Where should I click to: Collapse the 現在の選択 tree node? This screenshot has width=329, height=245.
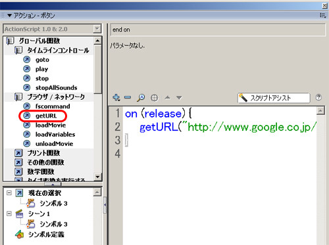(x=9, y=193)
